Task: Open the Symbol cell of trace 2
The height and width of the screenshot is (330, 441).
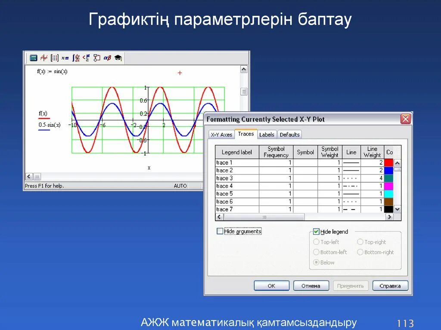Action: (305, 170)
